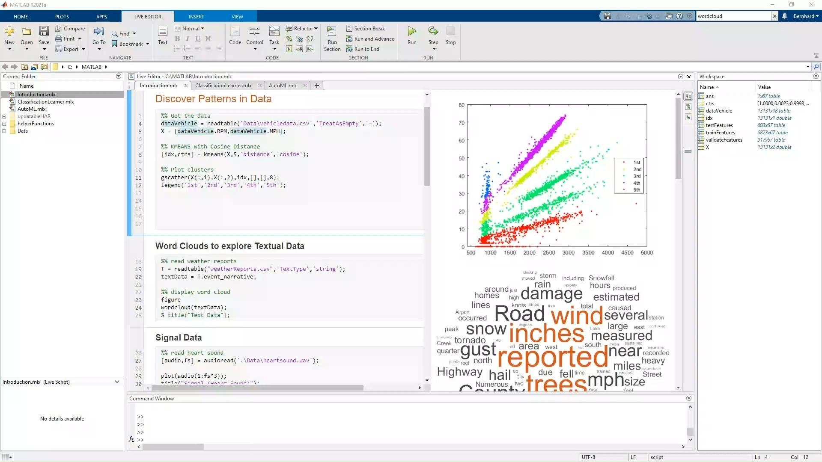Switch to the PLOTS ribbon tab
This screenshot has width=822, height=462.
point(62,17)
